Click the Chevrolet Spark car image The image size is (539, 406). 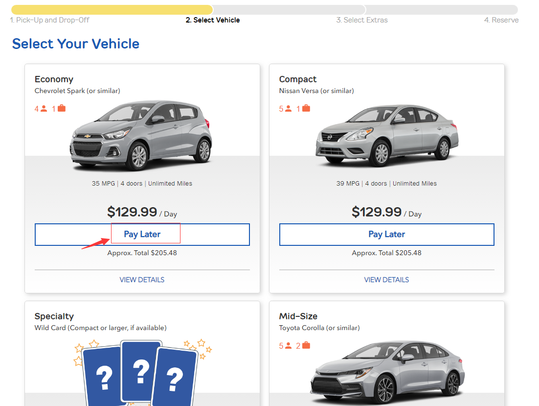pos(142,136)
